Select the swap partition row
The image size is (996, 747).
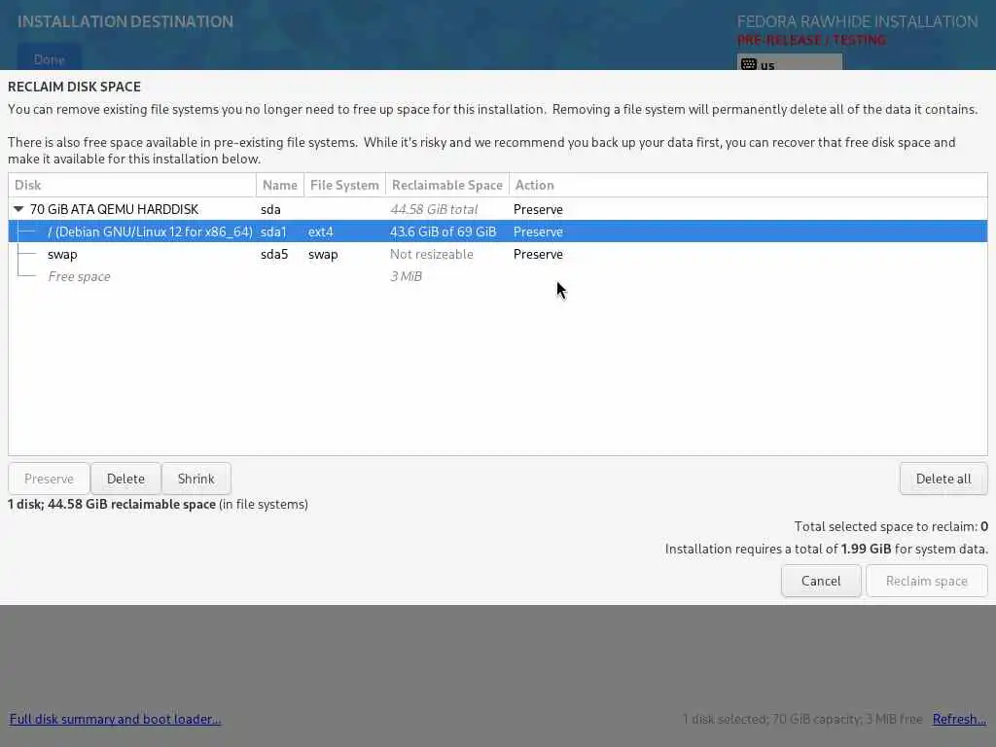(x=498, y=254)
